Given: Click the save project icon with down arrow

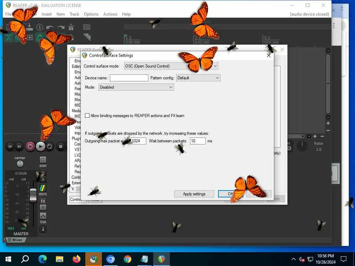Looking at the screenshot, I should [x=29, y=27].
